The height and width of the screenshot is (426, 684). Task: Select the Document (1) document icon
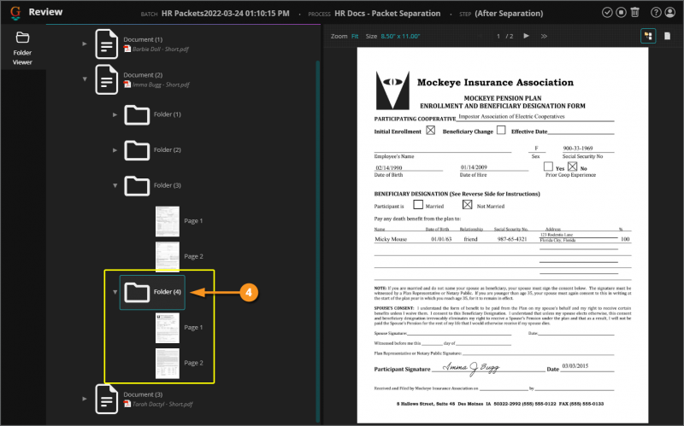106,44
